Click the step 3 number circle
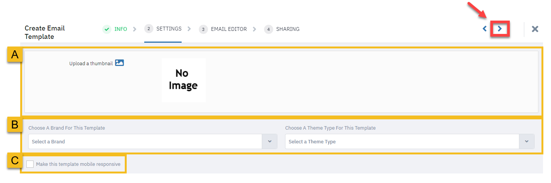This screenshot has width=551, height=183. [203, 29]
